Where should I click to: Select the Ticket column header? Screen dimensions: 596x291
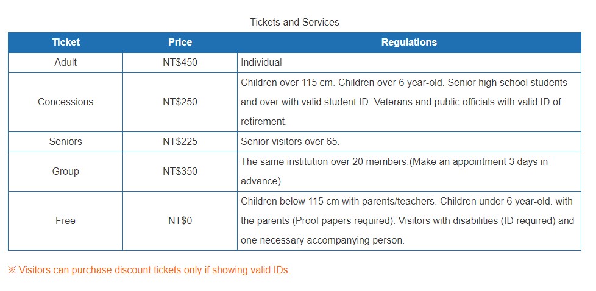tap(66, 43)
